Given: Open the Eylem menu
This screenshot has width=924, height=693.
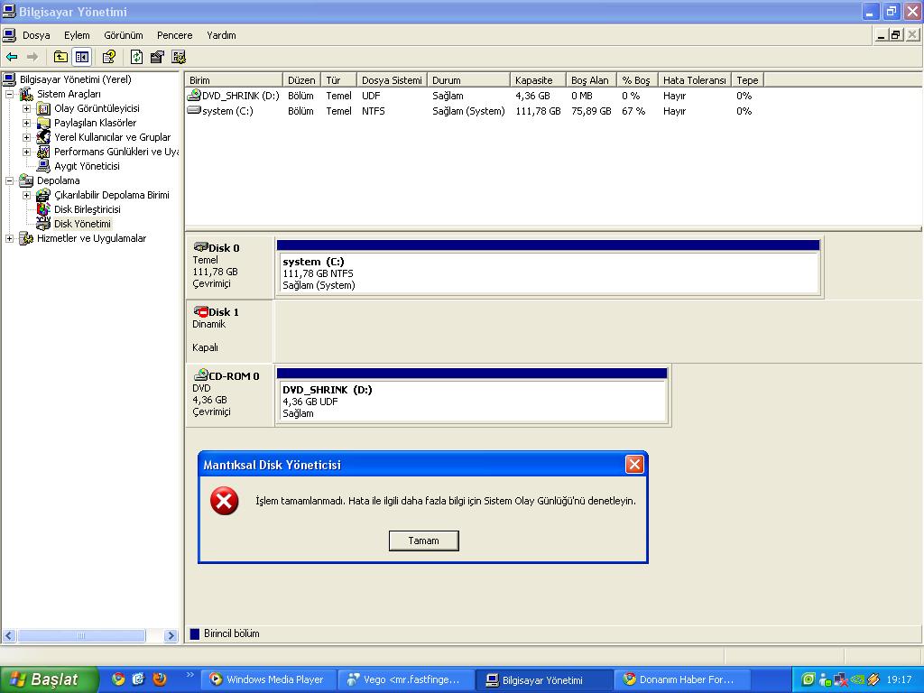Looking at the screenshot, I should [x=77, y=35].
